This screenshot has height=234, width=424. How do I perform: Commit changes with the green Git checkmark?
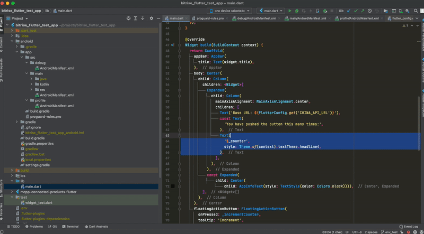pos(356,11)
